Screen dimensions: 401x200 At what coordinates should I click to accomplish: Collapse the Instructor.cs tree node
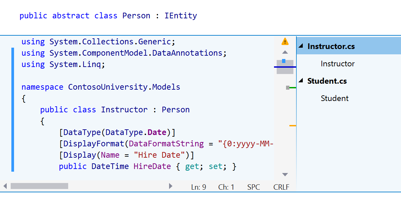click(x=301, y=46)
